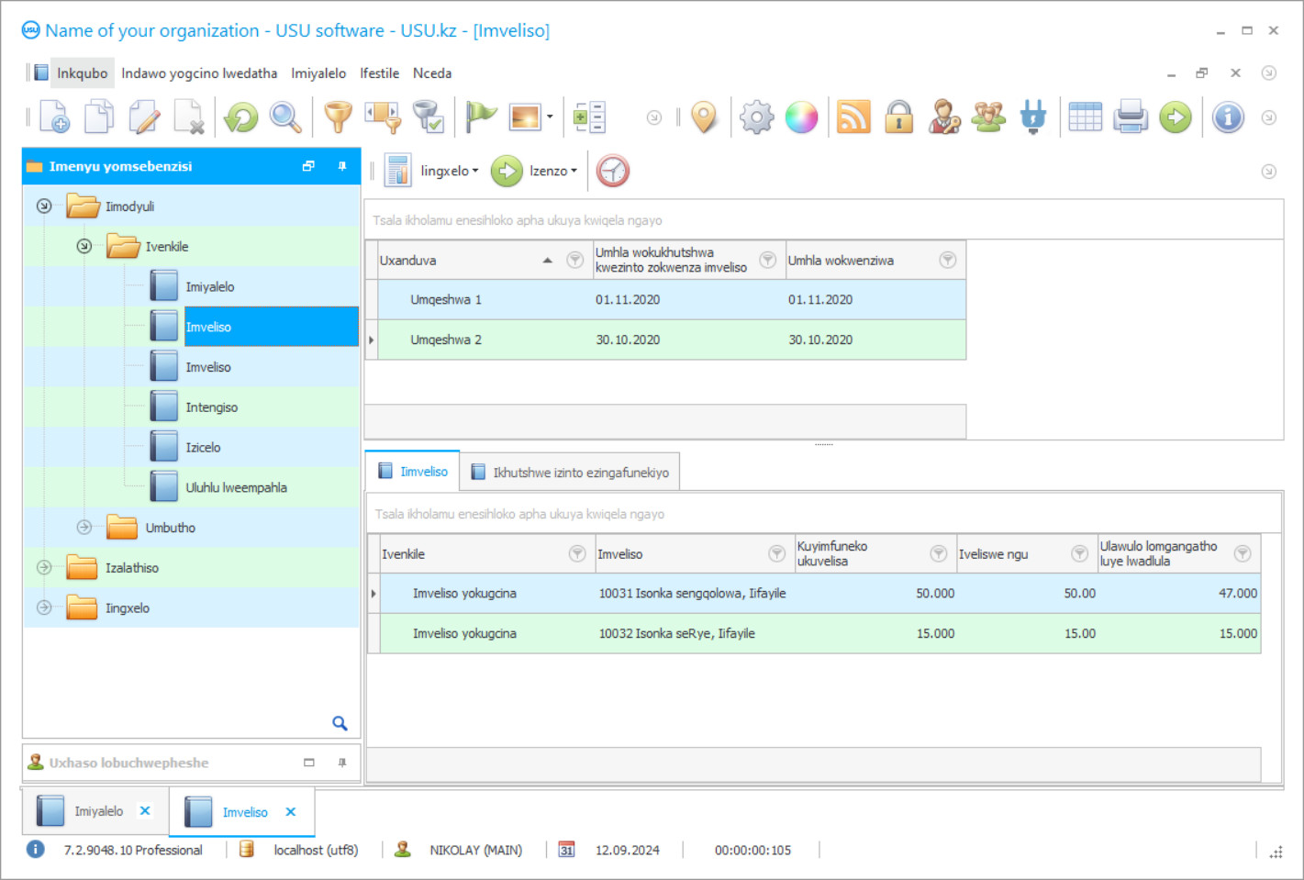Open the Ifestile menu
The height and width of the screenshot is (880, 1304).
[x=379, y=73]
